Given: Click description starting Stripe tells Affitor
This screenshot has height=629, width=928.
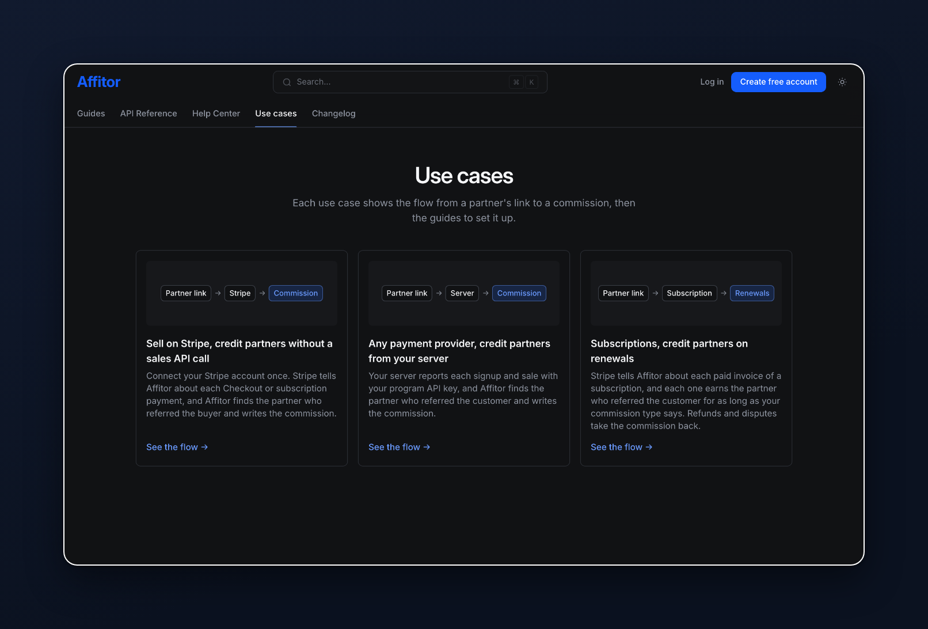Looking at the screenshot, I should [686, 401].
